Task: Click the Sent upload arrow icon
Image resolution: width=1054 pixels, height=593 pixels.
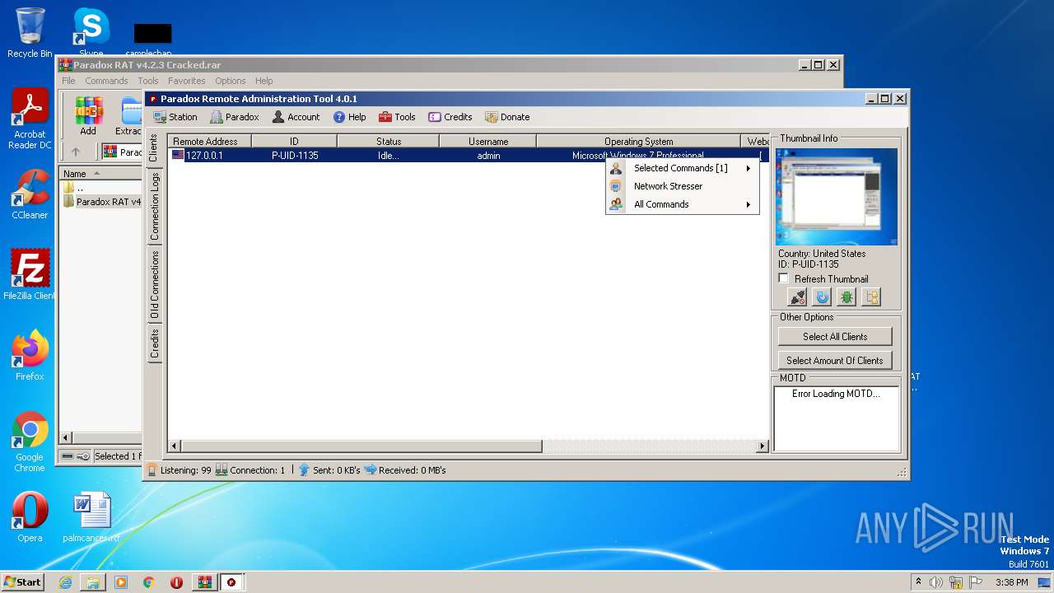Action: coord(304,470)
